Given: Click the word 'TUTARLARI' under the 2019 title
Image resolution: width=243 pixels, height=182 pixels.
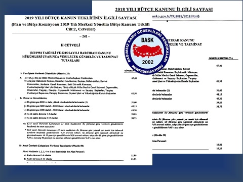Looking at the screenshot, I should tap(70, 60).
